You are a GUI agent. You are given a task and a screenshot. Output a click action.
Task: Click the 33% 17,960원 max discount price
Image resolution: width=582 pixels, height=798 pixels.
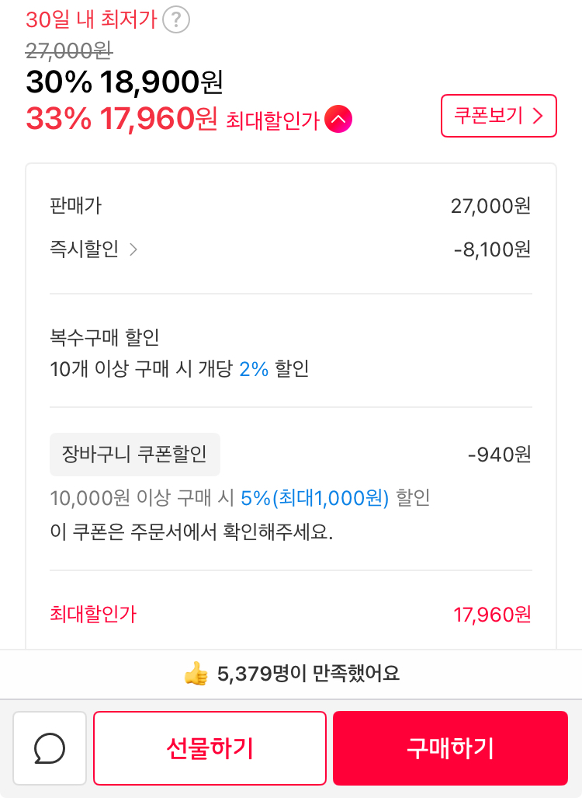(x=122, y=119)
